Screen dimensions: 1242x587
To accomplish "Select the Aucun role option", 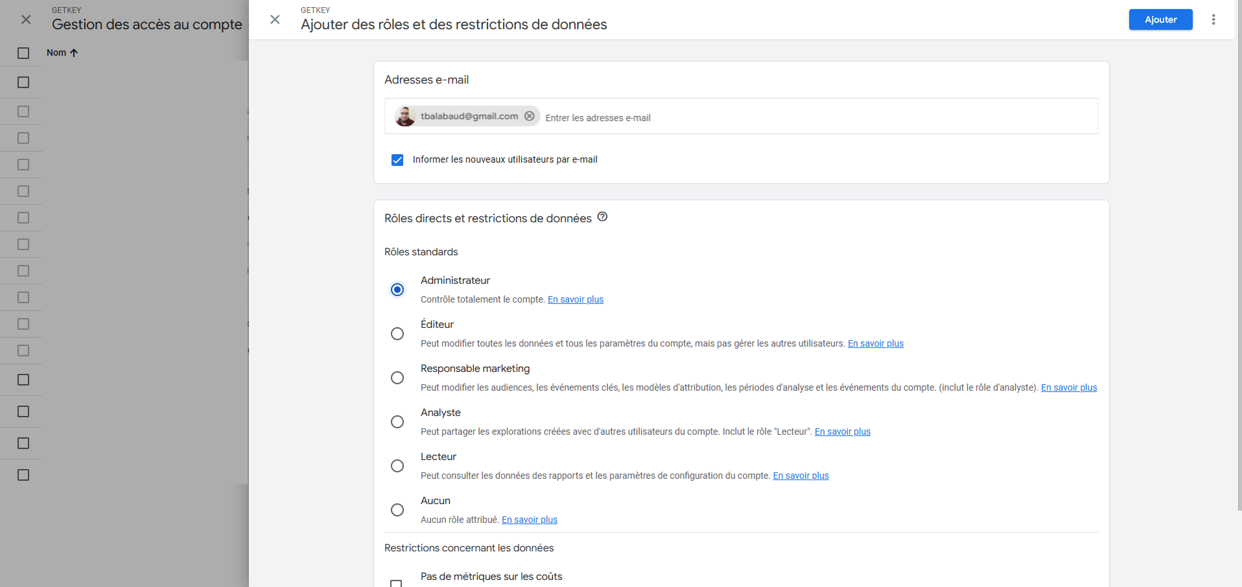I will pos(397,510).
